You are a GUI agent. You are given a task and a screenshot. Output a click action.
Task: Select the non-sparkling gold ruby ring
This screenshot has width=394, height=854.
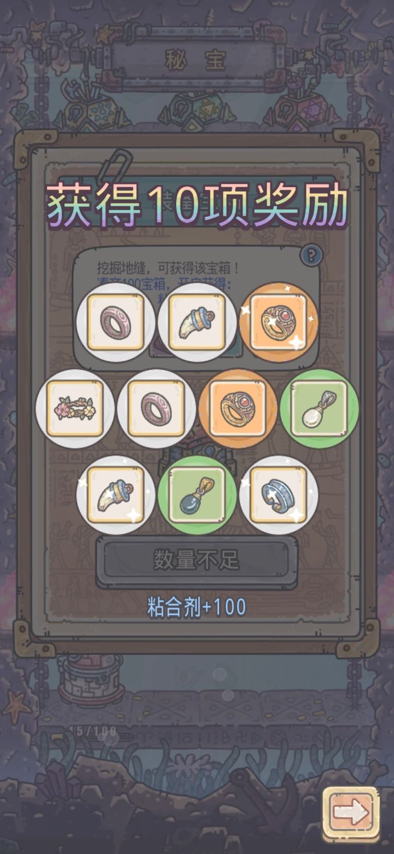pos(238,408)
